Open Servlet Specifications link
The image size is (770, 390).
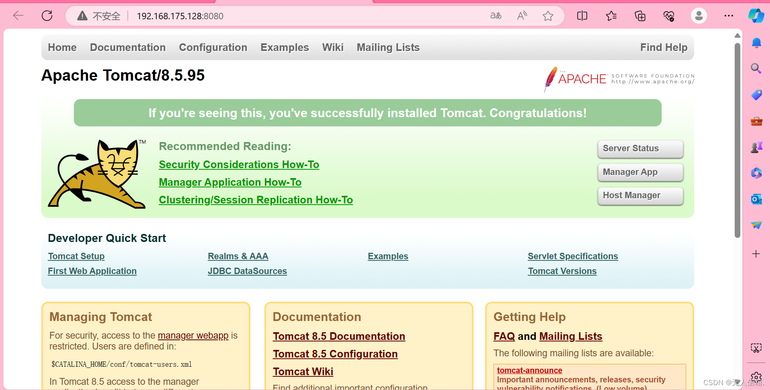point(573,256)
